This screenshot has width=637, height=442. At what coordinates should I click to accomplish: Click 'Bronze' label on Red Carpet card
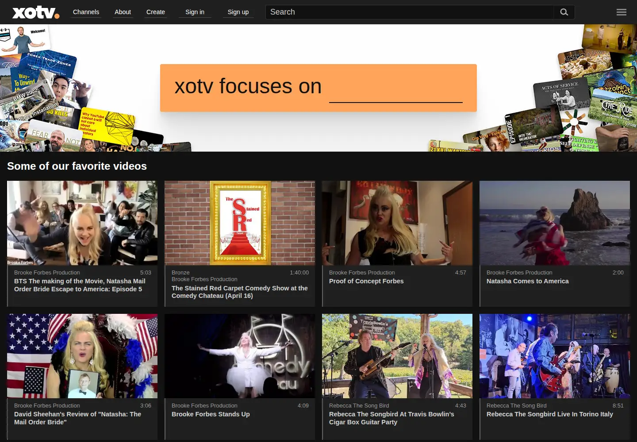pyautogui.click(x=180, y=273)
